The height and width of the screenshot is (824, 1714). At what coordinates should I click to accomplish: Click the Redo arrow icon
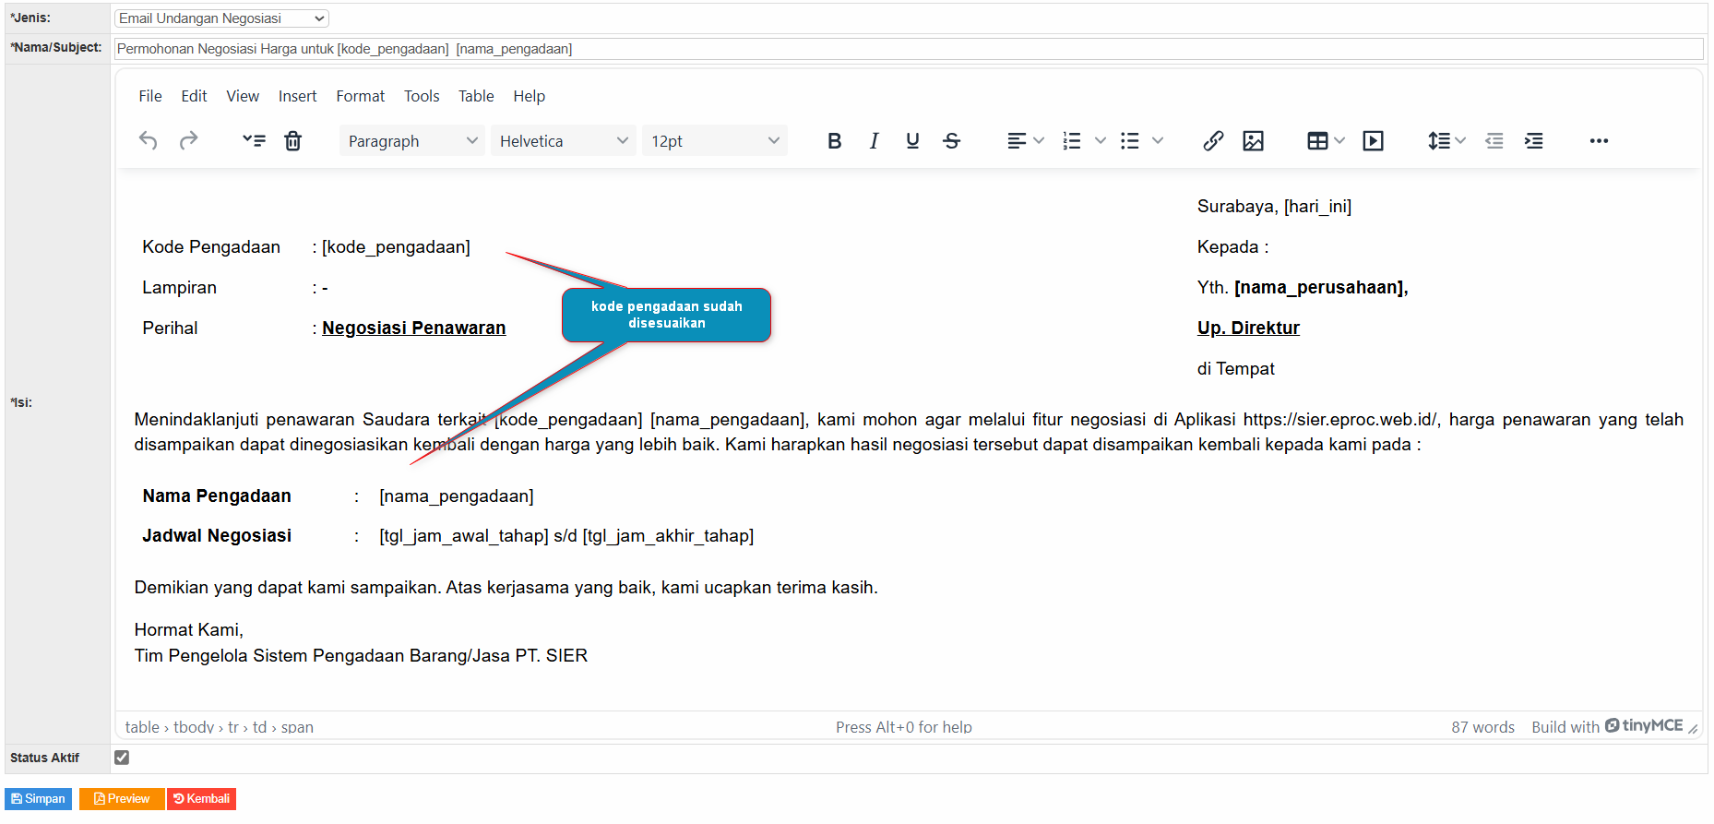point(188,141)
